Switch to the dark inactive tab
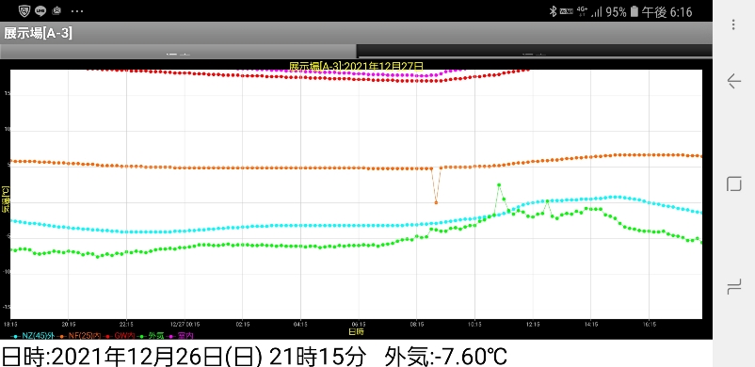The width and height of the screenshot is (755, 367). coord(535,51)
